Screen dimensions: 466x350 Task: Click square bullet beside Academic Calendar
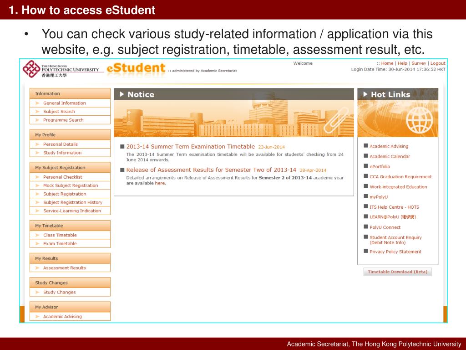tap(366, 156)
